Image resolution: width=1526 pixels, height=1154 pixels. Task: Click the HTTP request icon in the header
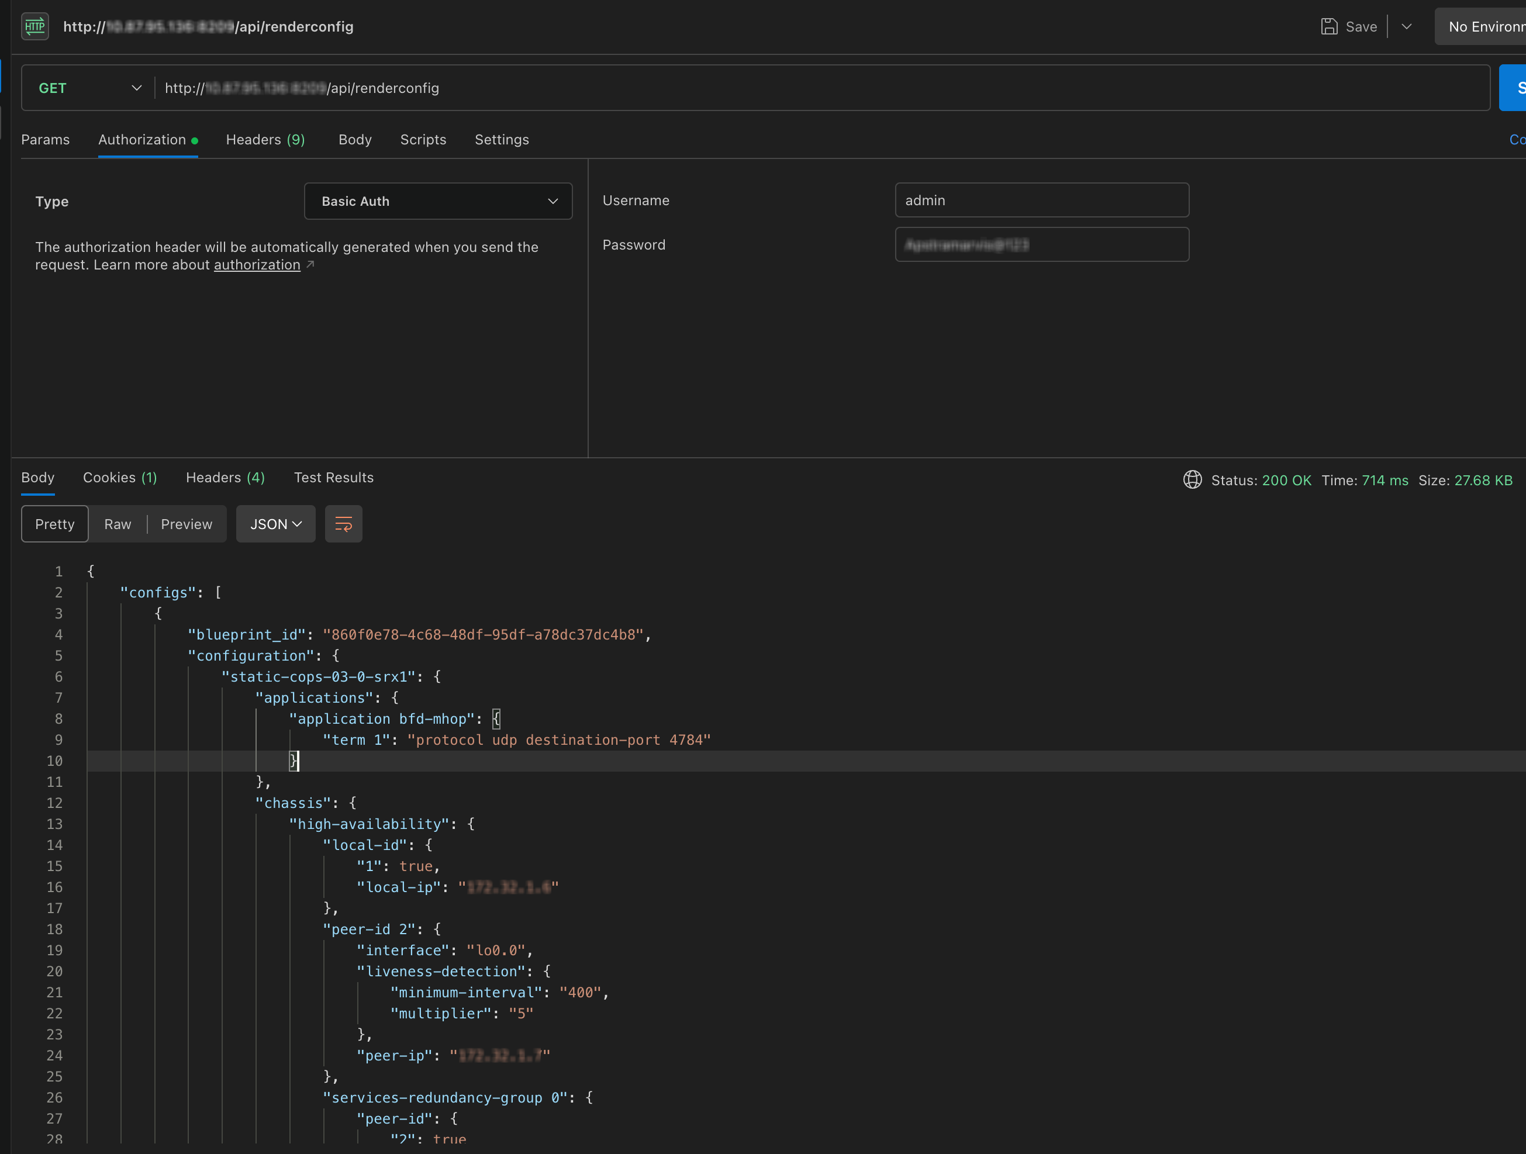pyautogui.click(x=34, y=26)
